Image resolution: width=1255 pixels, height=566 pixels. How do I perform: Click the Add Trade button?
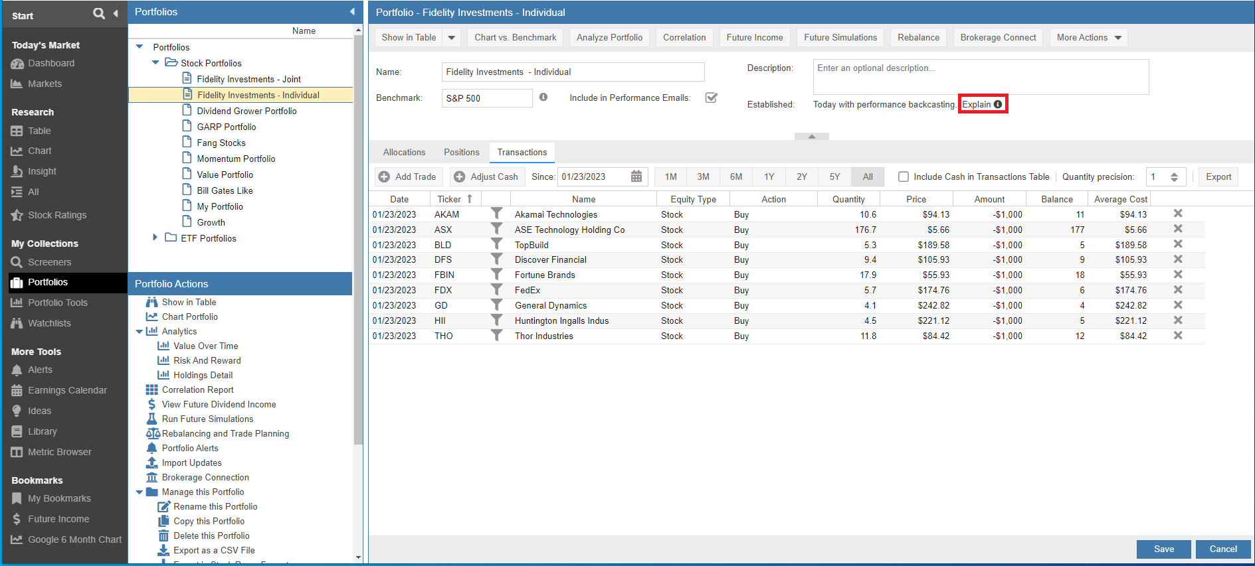(409, 177)
